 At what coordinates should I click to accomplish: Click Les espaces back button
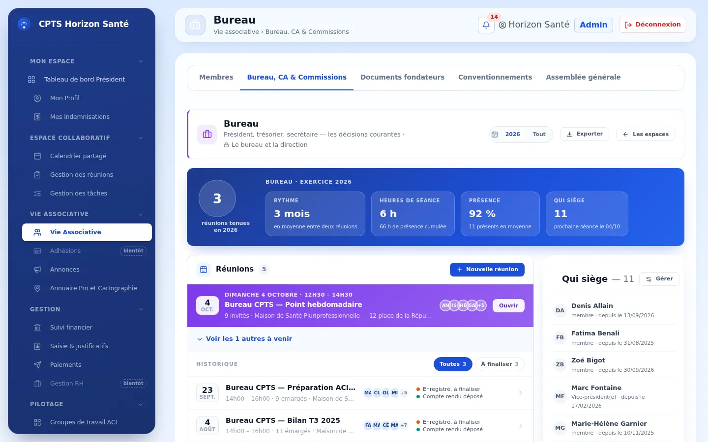646,134
